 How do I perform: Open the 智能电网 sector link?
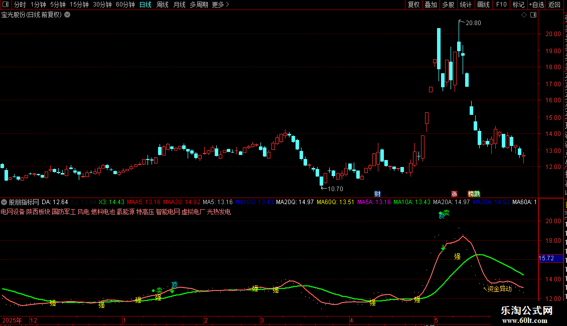pyautogui.click(x=168, y=212)
